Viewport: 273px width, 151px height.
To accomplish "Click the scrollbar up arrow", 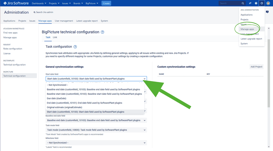I will (269, 28).
